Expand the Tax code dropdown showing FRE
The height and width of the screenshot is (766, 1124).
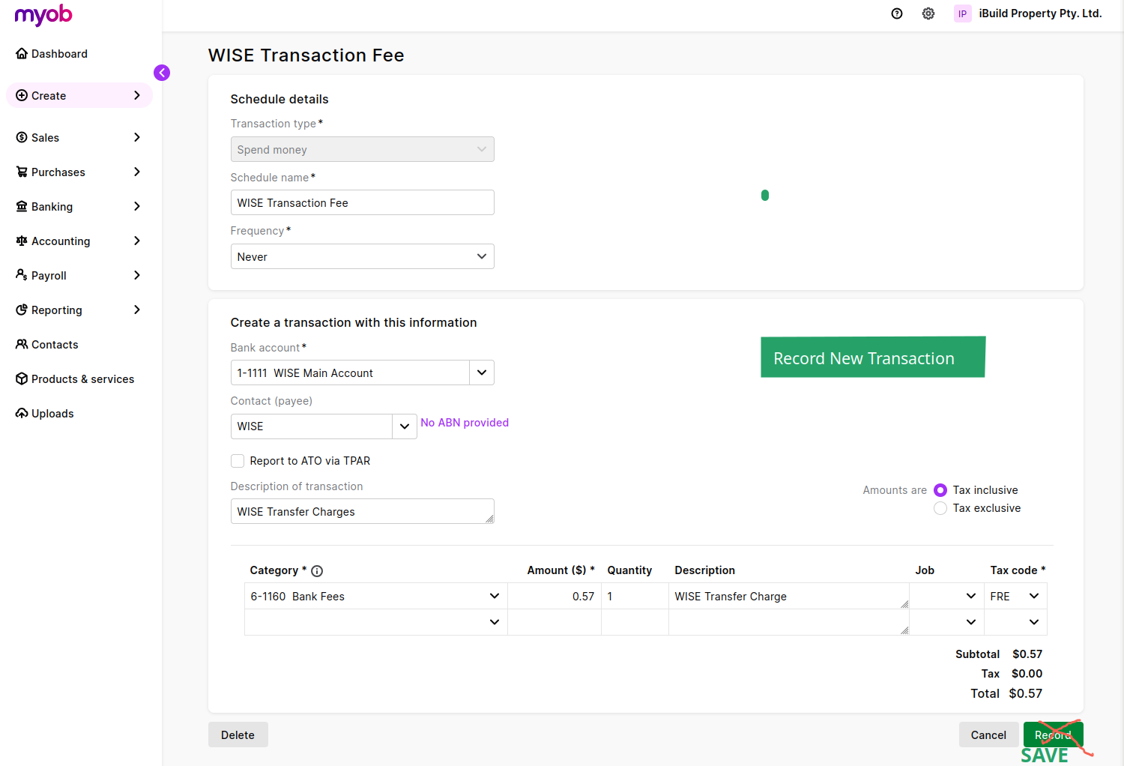click(1035, 596)
